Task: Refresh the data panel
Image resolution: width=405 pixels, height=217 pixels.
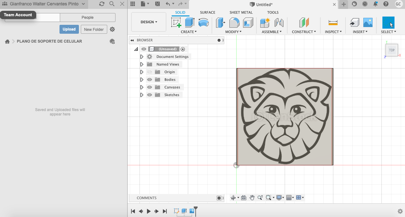Action: [x=101, y=4]
